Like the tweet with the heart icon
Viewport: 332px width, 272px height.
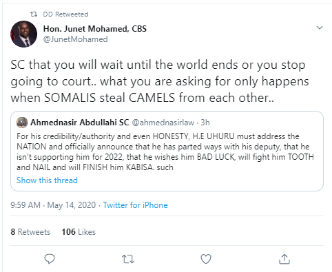click(206, 259)
